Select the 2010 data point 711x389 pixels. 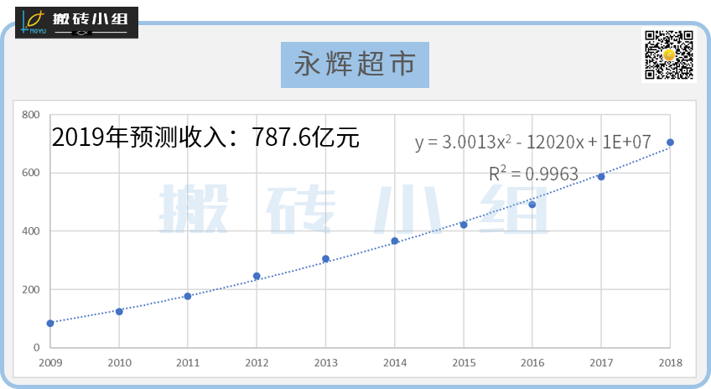tap(119, 312)
